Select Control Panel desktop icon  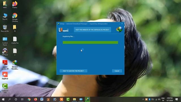coord(5,41)
